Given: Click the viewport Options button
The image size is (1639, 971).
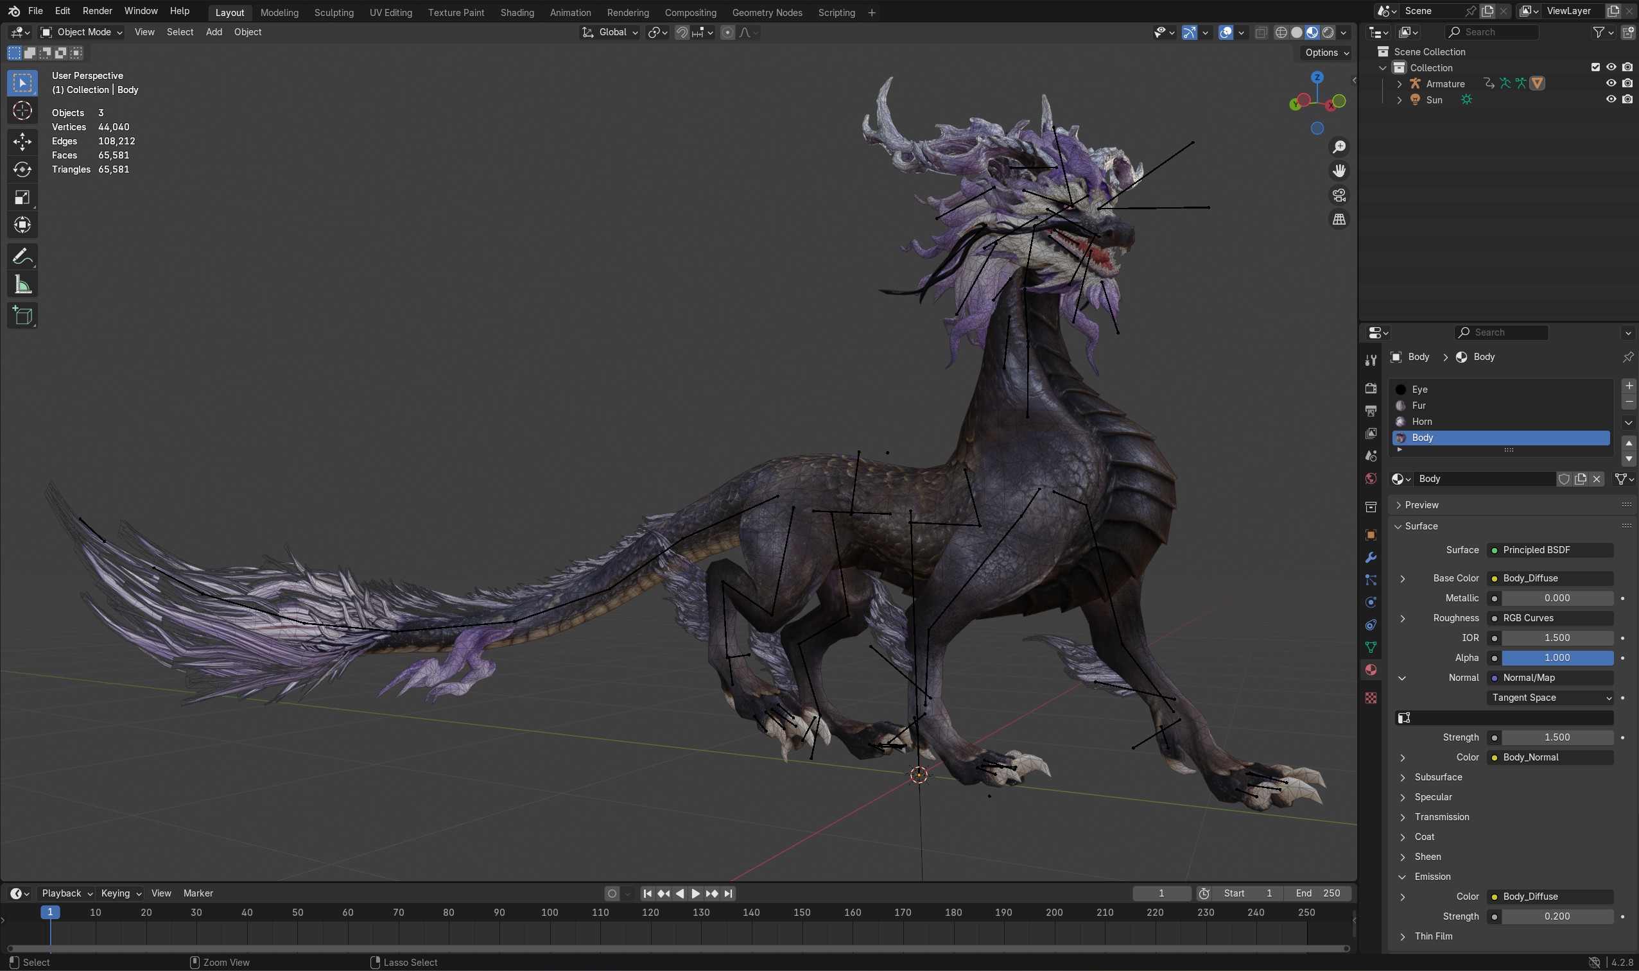Looking at the screenshot, I should point(1326,53).
